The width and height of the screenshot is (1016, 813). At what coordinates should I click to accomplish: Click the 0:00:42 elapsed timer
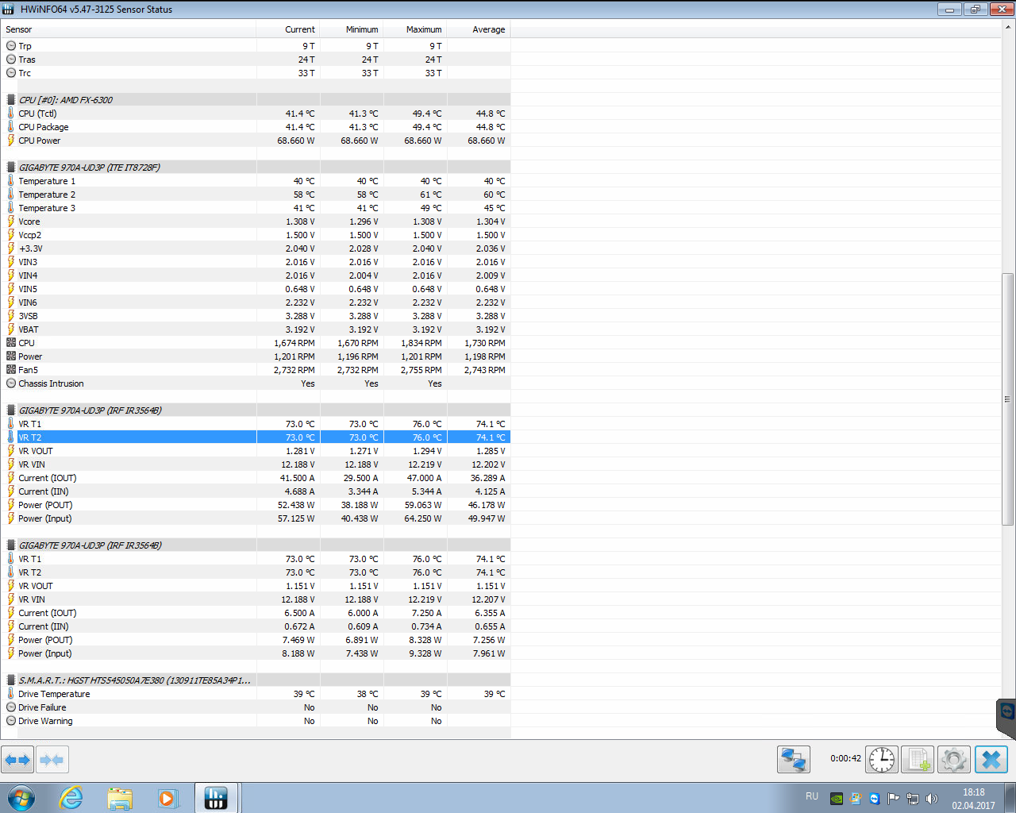[x=846, y=758]
